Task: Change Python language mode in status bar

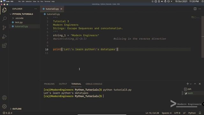Action: (192, 113)
